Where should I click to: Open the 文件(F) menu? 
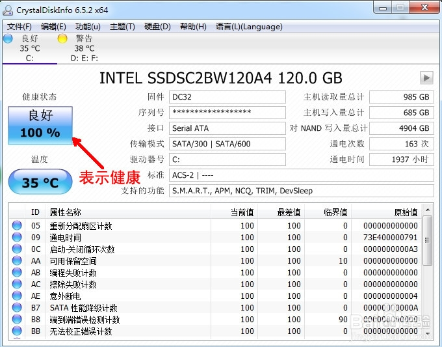[x=19, y=27]
